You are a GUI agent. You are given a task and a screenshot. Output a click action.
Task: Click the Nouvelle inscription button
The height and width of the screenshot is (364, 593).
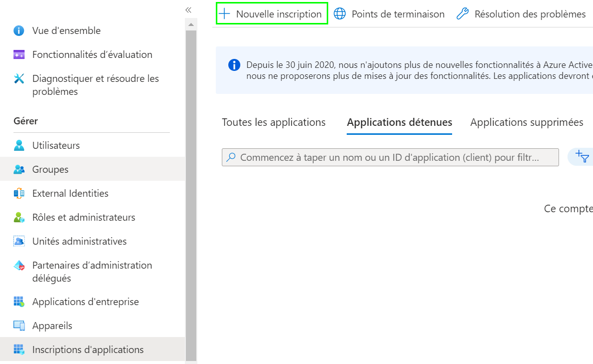271,13
